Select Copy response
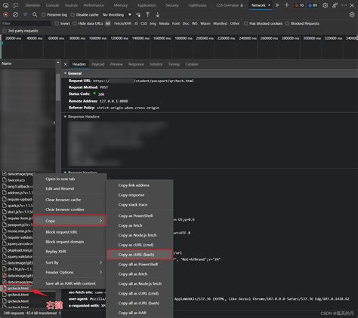Image resolution: width=358 pixels, height=318 pixels. (x=140, y=195)
